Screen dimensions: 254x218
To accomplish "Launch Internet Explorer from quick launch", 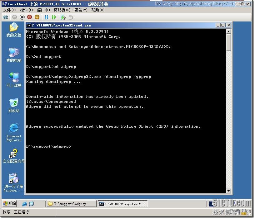I will coord(24,204).
